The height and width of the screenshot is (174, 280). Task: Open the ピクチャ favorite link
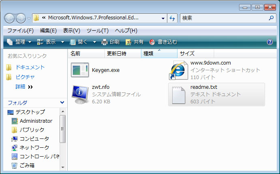pos(25,77)
